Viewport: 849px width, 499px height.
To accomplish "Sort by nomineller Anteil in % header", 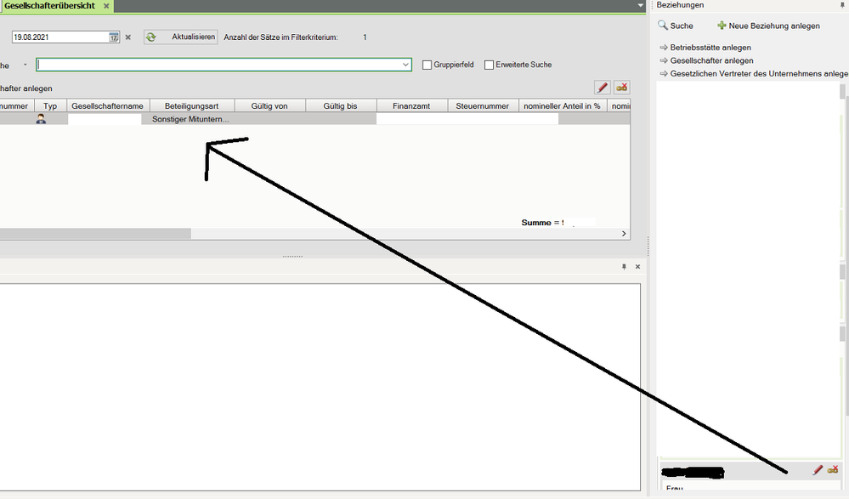I will [x=562, y=105].
